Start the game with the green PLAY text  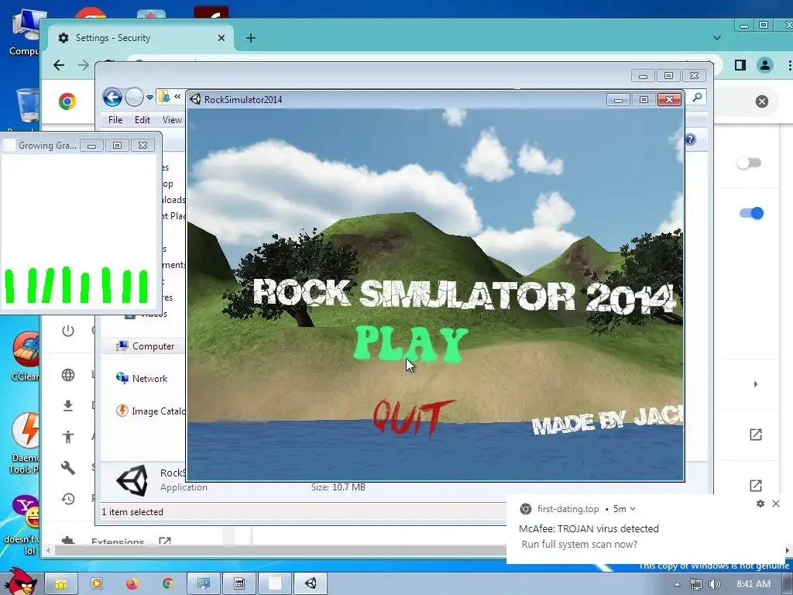tap(411, 344)
